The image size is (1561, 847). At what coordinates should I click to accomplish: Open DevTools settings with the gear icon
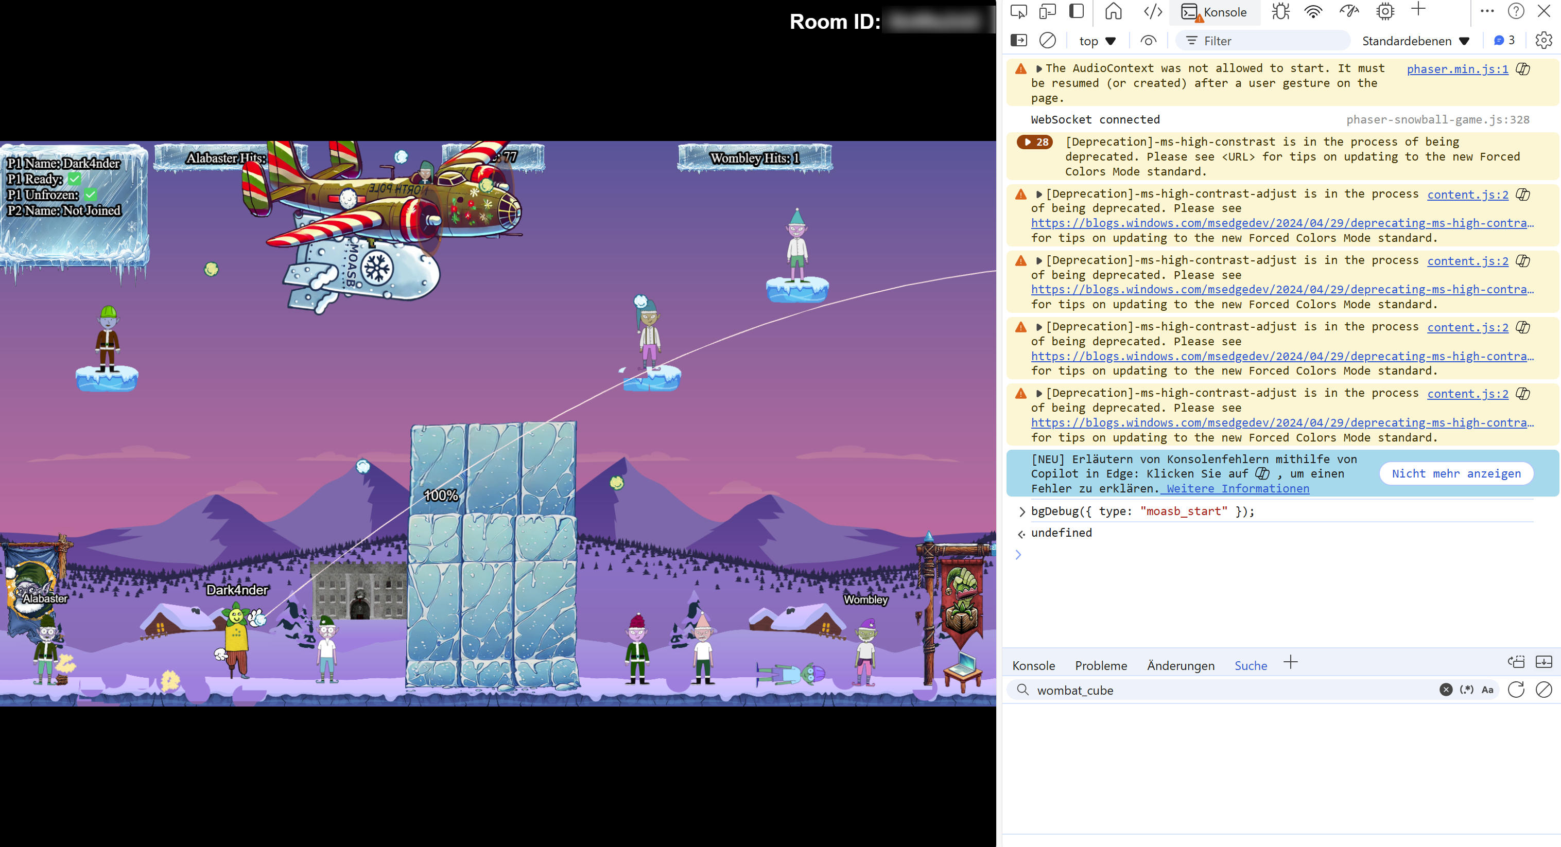(x=1544, y=40)
